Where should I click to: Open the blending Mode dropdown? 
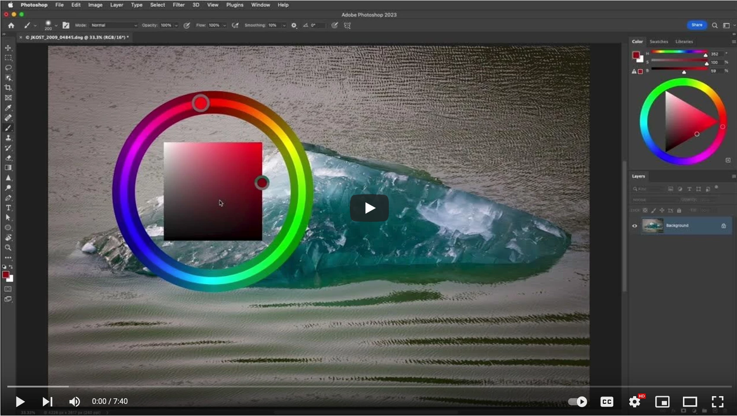tap(114, 26)
